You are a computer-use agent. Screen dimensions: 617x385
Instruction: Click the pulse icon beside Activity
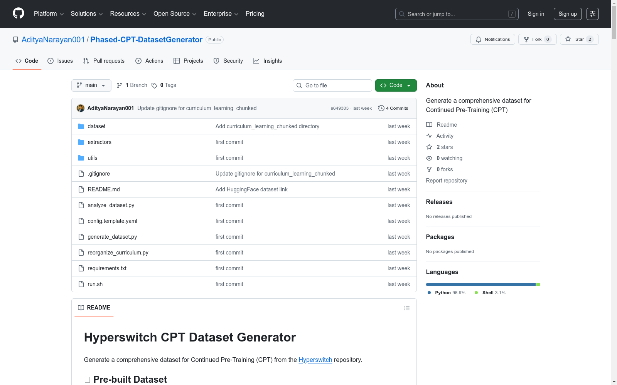[429, 136]
